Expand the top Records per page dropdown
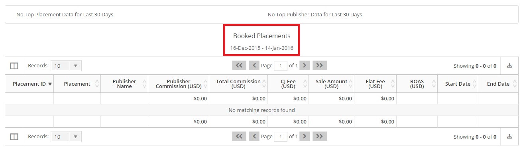The image size is (521, 147). [x=66, y=66]
